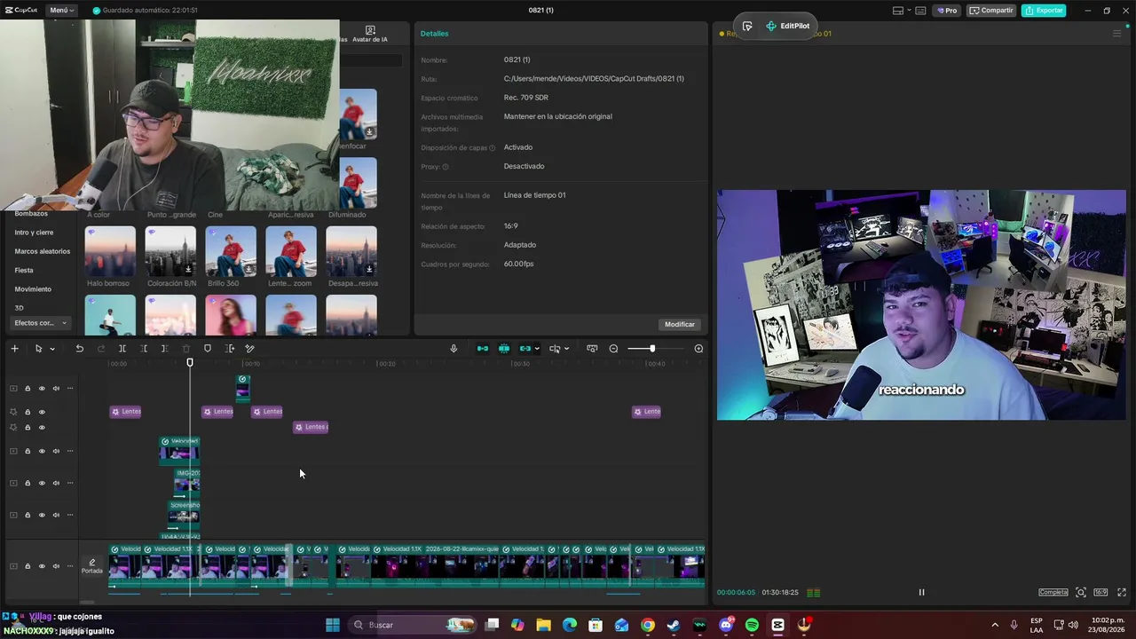Open Google Chrome from the Windows taskbar
Image resolution: width=1136 pixels, height=639 pixels.
(x=648, y=625)
